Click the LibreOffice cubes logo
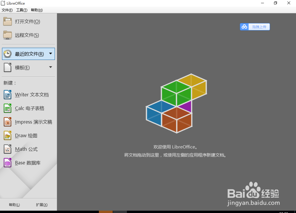The height and width of the screenshot is (213, 296). tap(176, 103)
